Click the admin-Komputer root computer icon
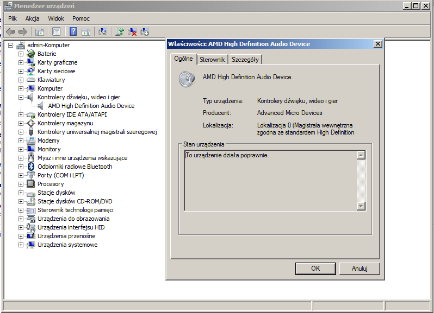Image resolution: width=434 pixels, height=313 pixels. pos(21,45)
